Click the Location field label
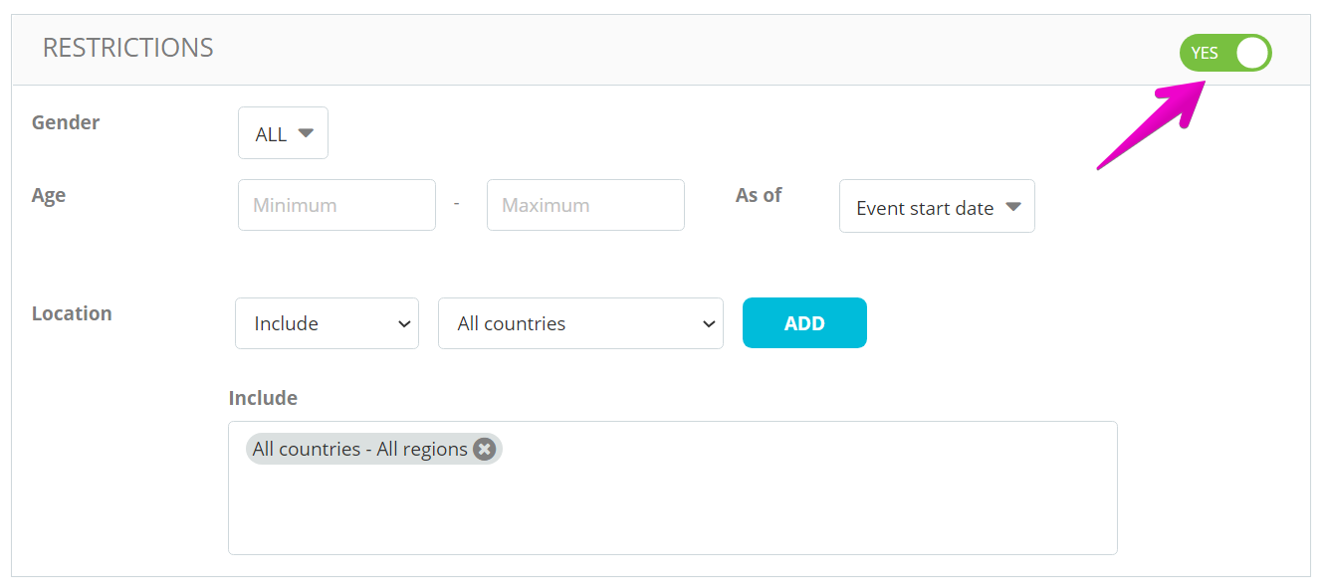Screen dimensions: 1323x584 72,313
